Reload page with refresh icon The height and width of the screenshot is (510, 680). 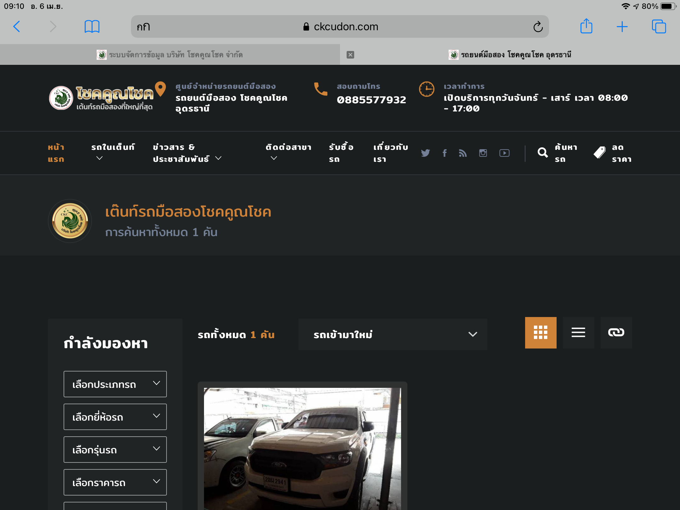click(538, 27)
